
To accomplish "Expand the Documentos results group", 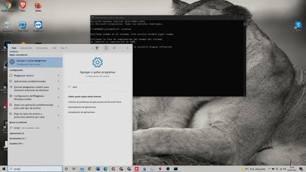I will pos(18,139).
